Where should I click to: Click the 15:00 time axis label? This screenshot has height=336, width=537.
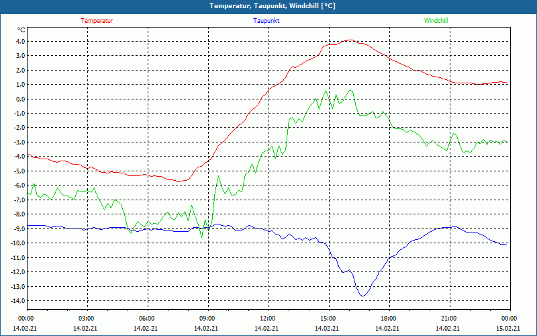click(329, 319)
